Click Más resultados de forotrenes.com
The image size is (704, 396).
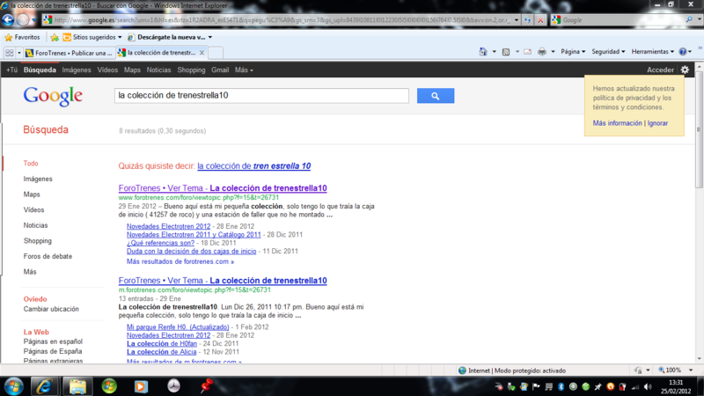pyautogui.click(x=180, y=261)
